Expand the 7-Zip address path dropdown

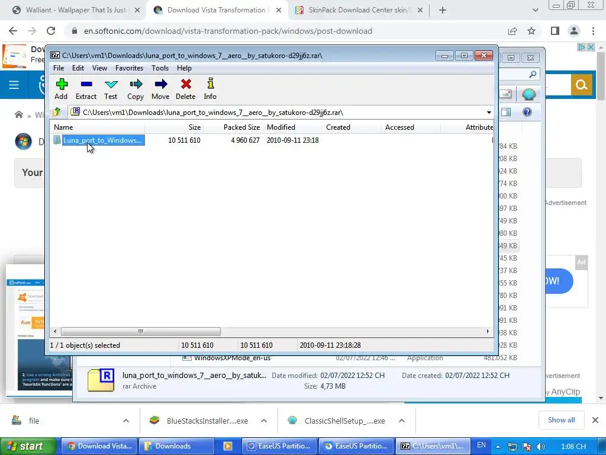click(489, 113)
